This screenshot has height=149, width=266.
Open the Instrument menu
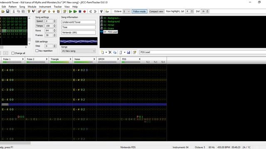click(45, 7)
